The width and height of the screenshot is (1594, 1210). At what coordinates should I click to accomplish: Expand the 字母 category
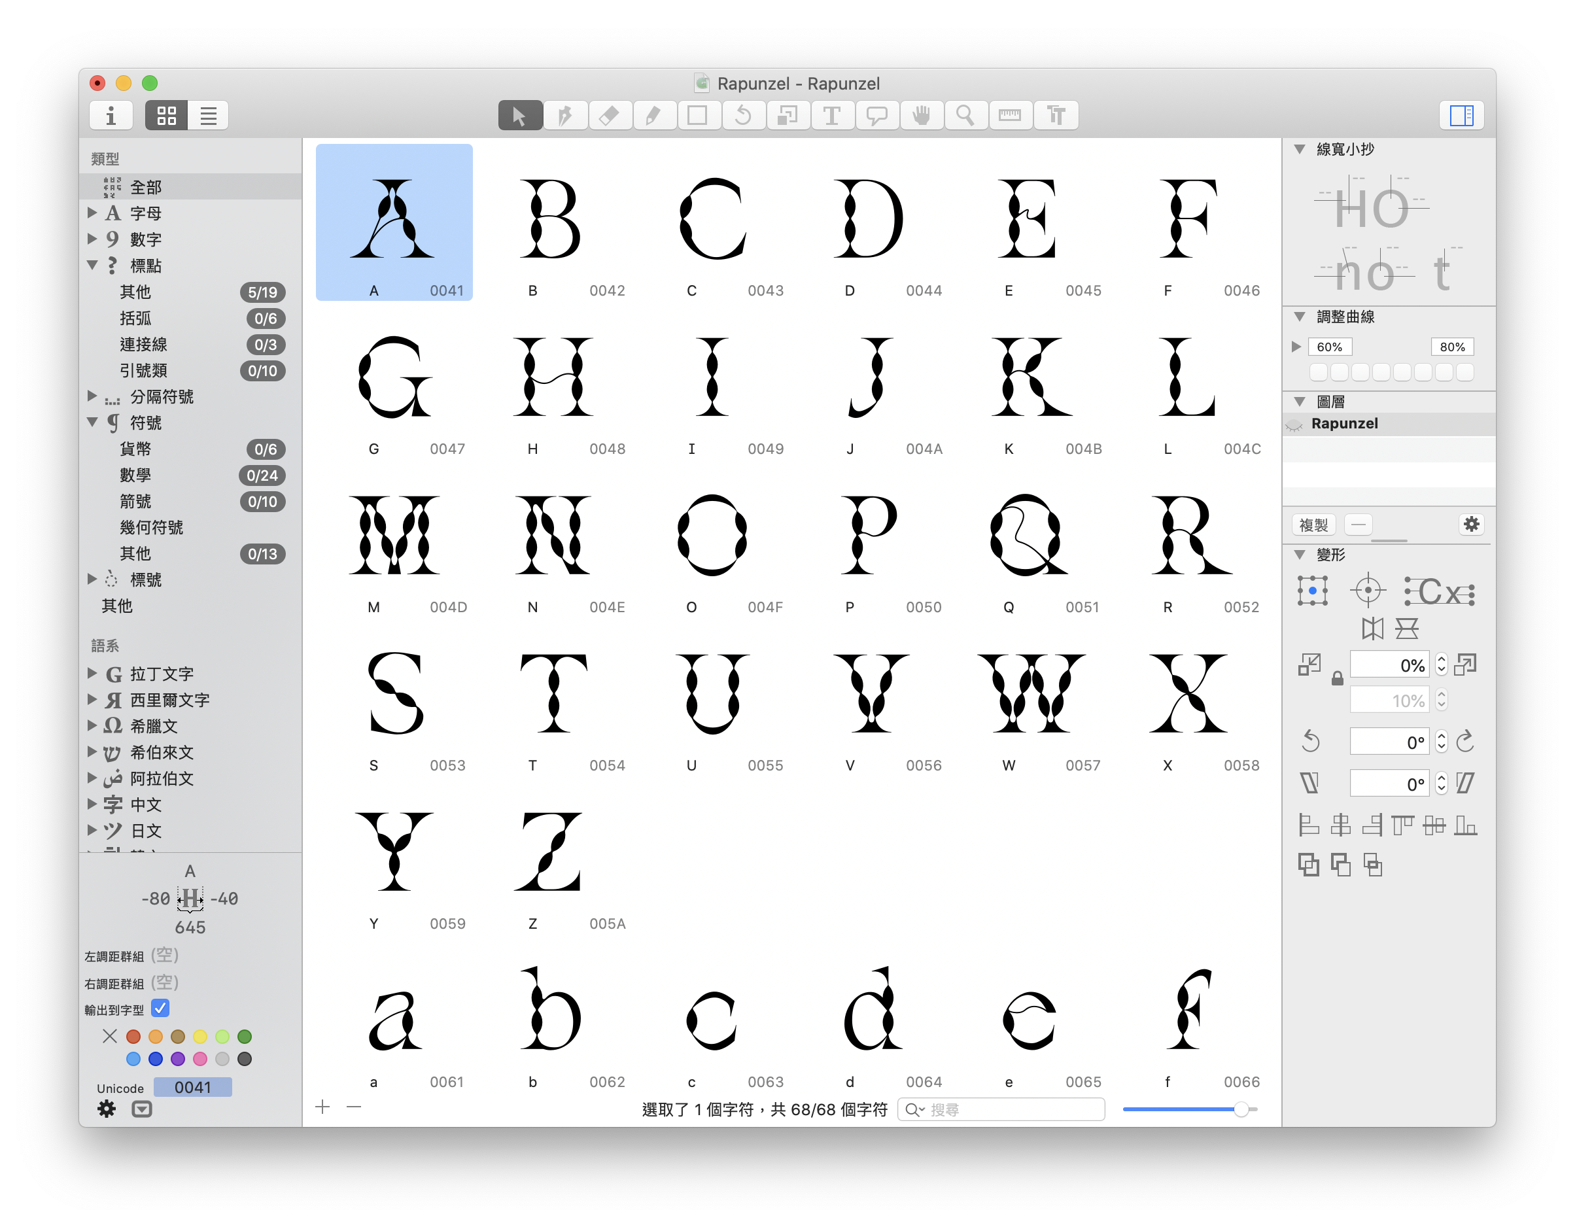tap(92, 213)
